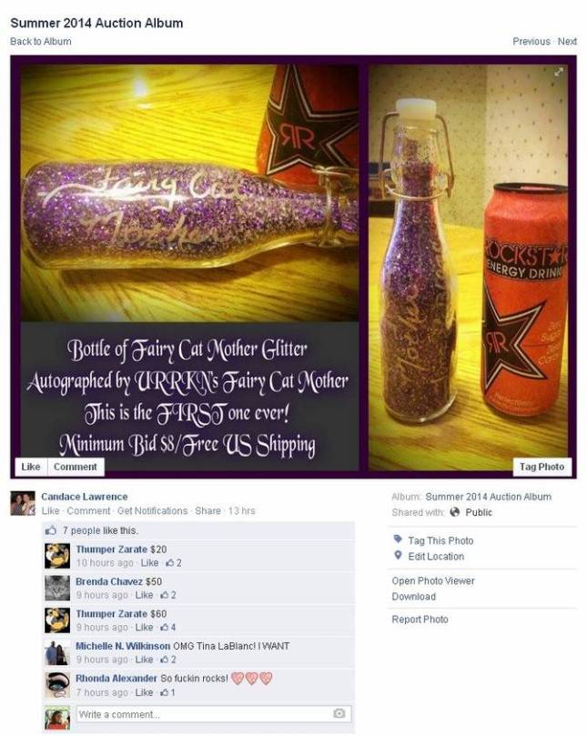Click Back to Album link
The height and width of the screenshot is (736, 587).
pyautogui.click(x=41, y=41)
